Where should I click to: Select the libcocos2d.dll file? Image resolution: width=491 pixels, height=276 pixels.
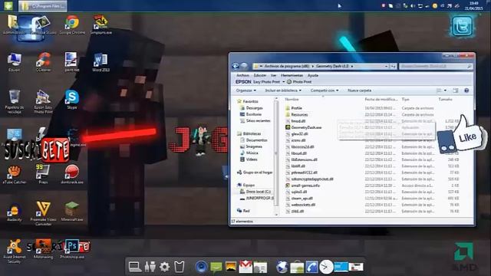300,146
